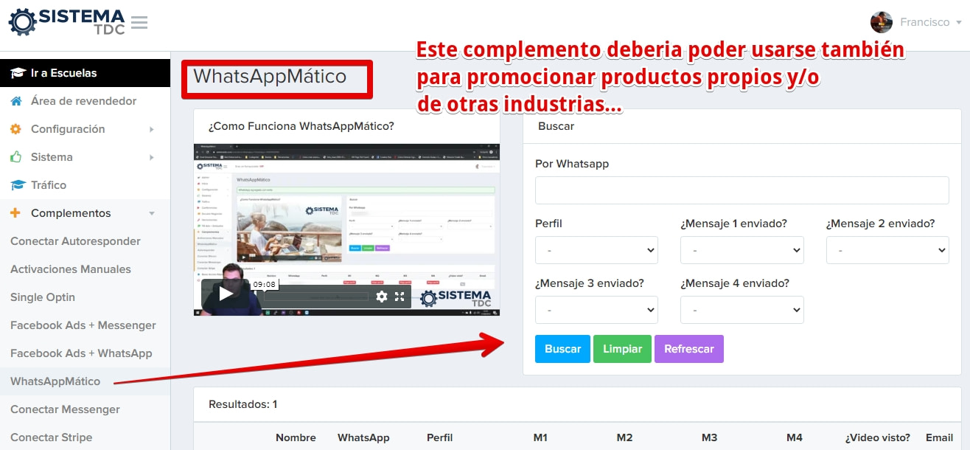970x450 pixels.
Task: Open Facebook Ads + Messenger page
Action: 83,325
